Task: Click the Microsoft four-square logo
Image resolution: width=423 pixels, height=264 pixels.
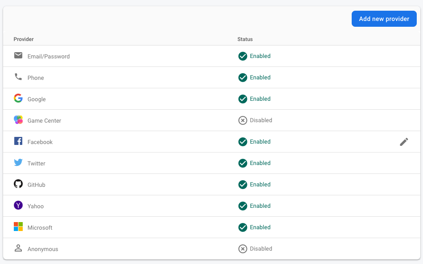Action: (18, 227)
